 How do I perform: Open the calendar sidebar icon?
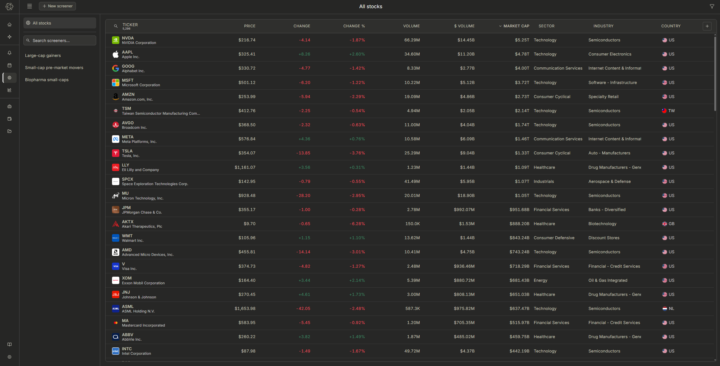[10, 65]
